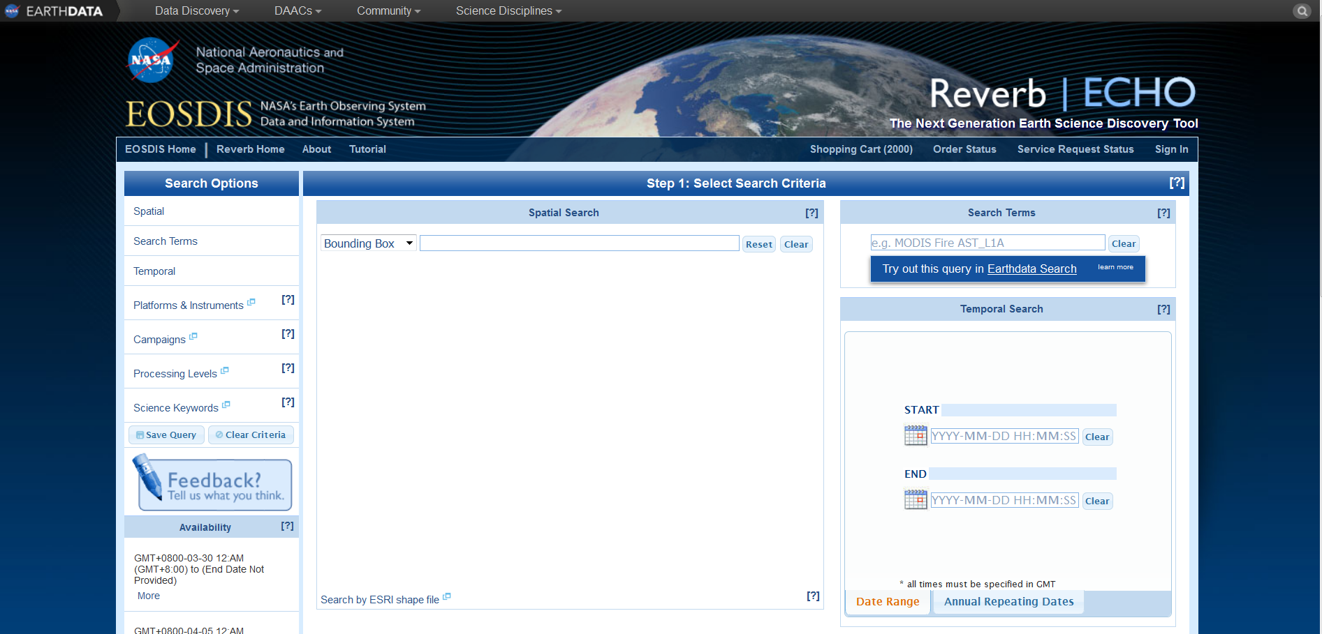
Task: Open the About page
Action: coord(317,149)
